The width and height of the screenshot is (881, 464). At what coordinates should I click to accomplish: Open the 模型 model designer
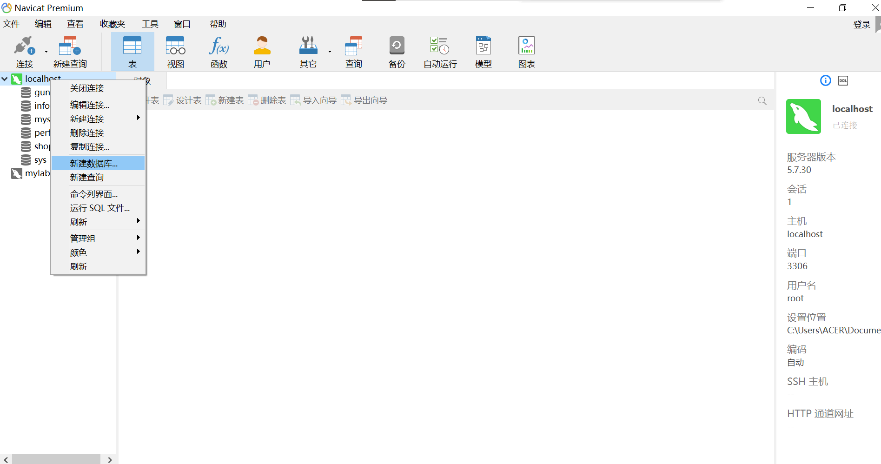pos(483,51)
